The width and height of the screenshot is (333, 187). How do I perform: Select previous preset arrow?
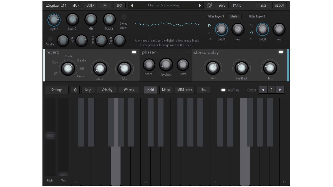[x=132, y=5]
